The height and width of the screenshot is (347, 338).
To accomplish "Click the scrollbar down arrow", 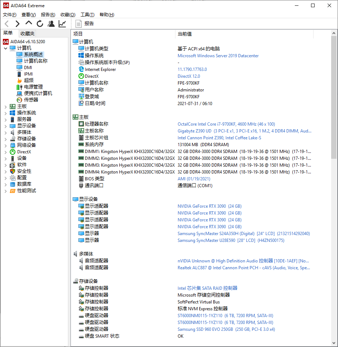I will coord(334,343).
